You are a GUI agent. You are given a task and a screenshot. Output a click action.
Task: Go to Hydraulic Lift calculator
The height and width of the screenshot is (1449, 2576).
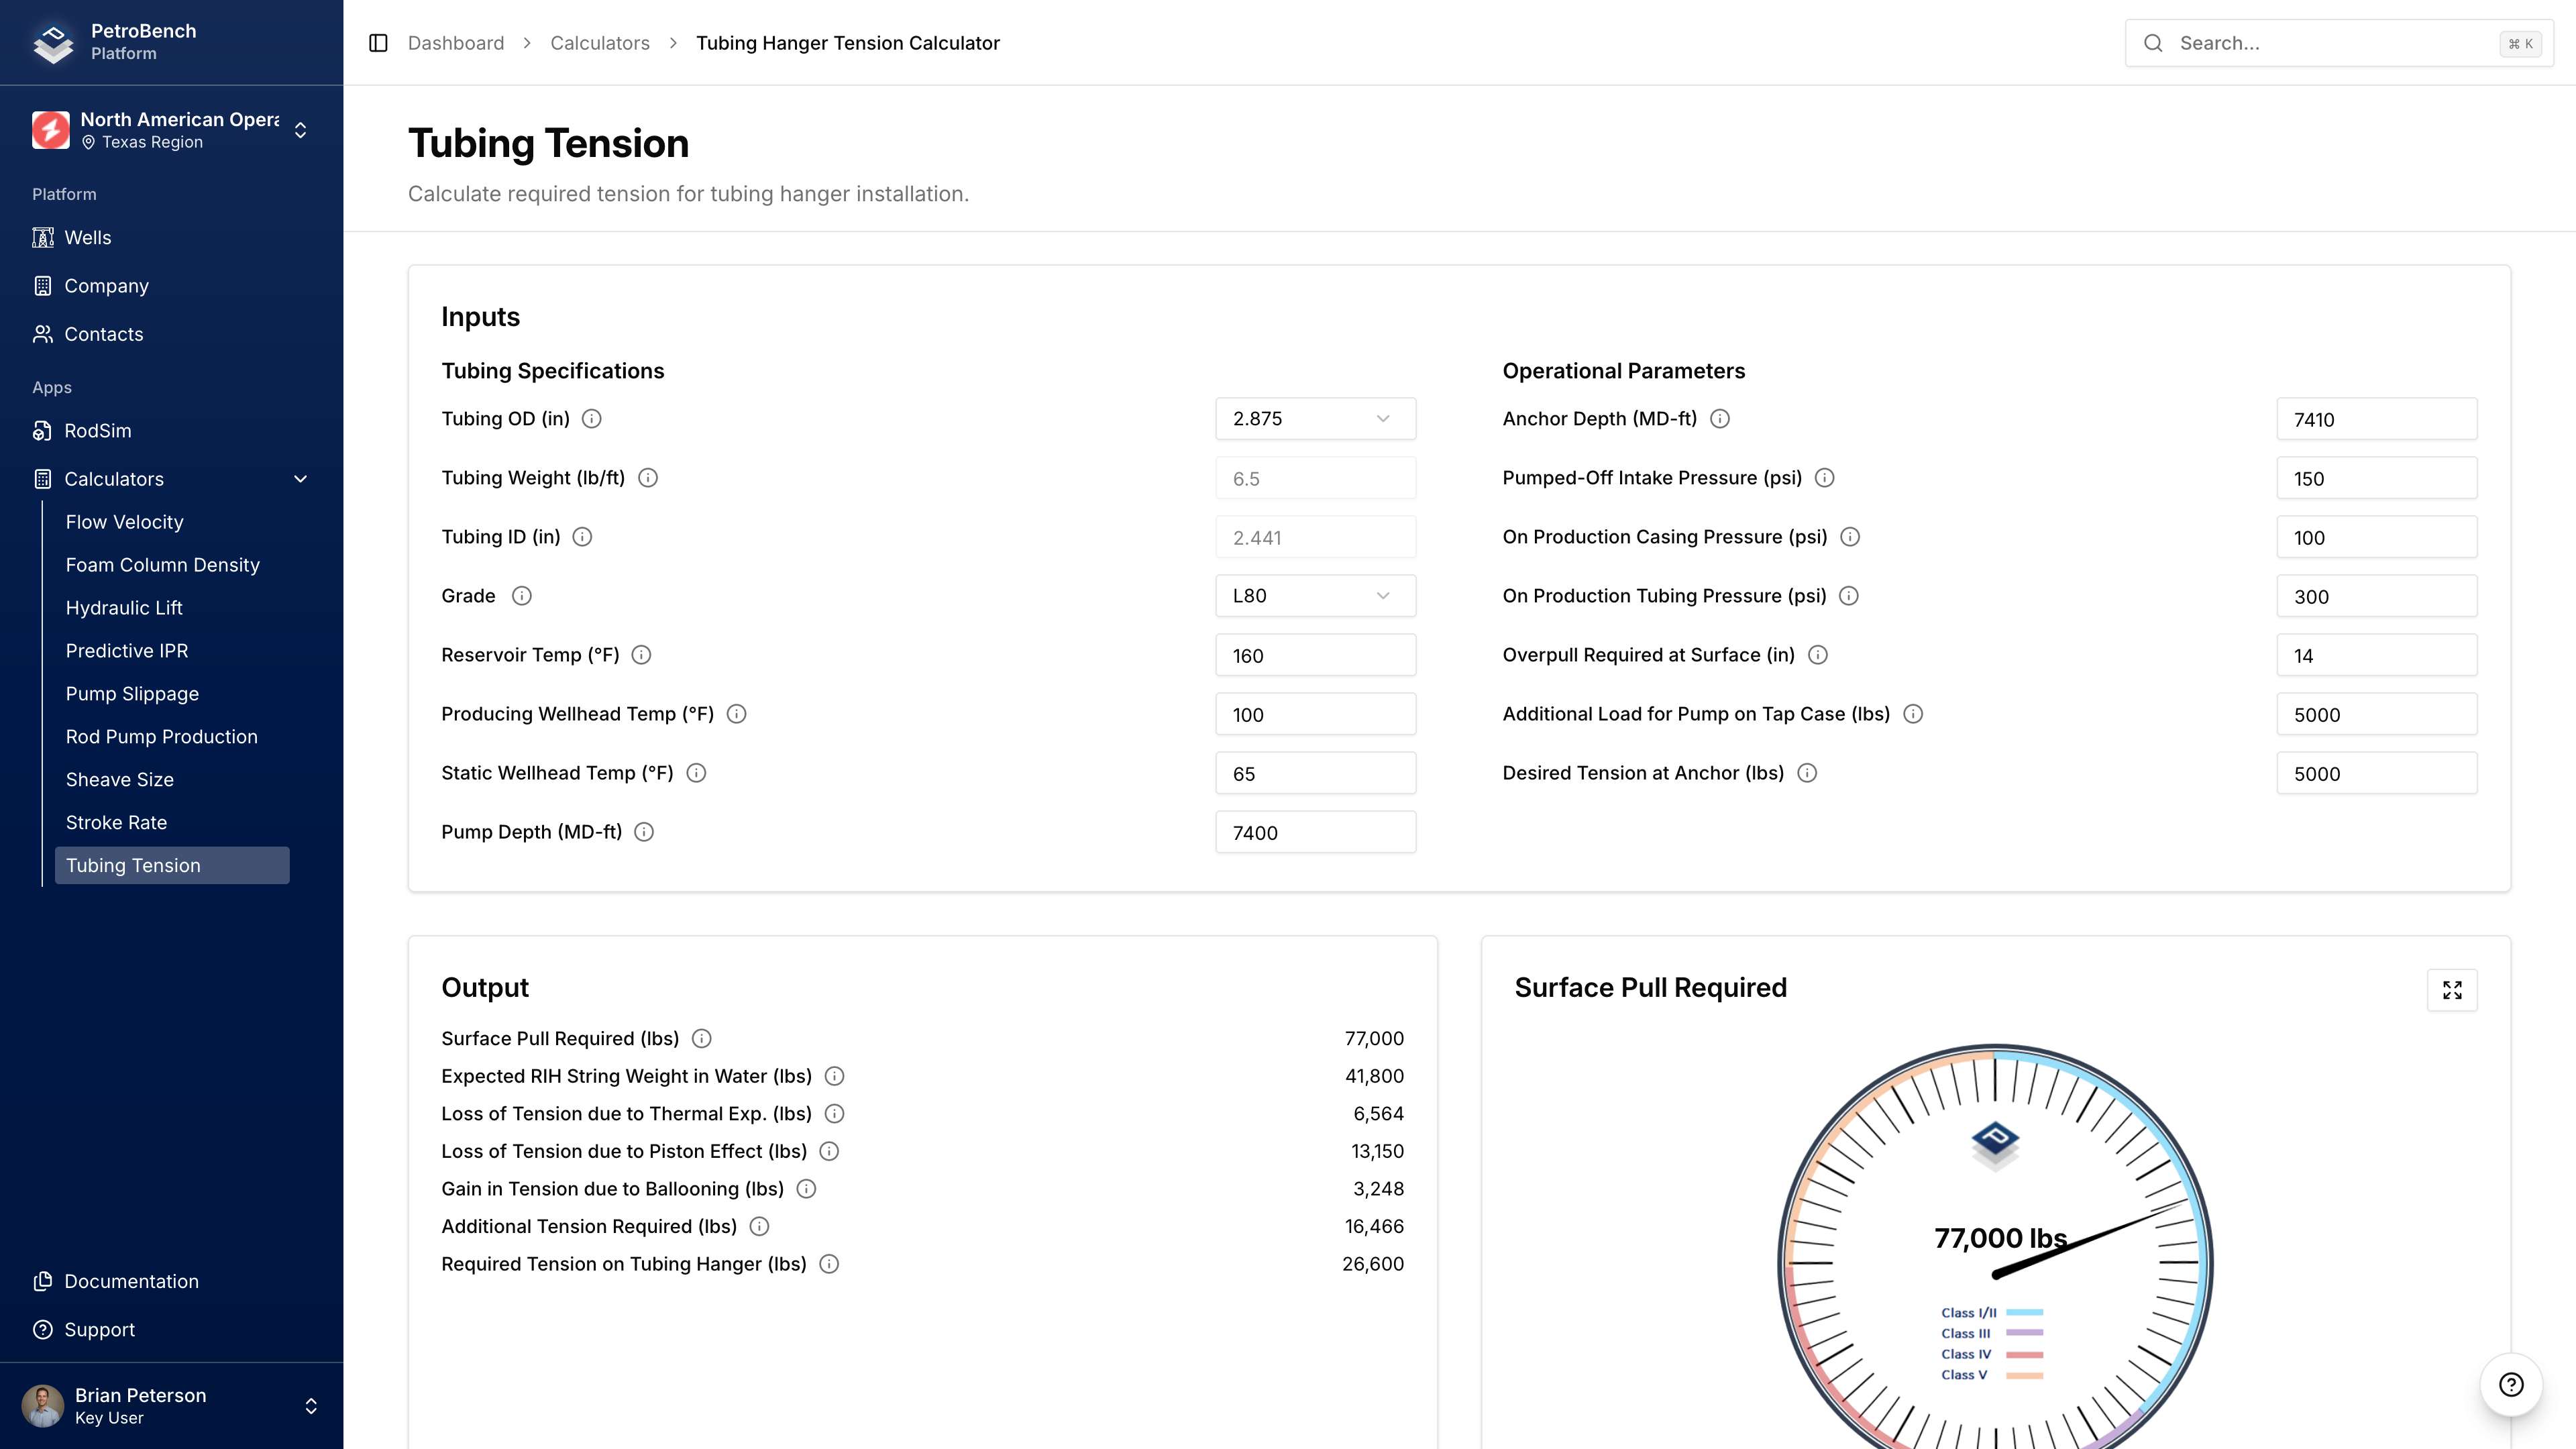click(x=124, y=608)
